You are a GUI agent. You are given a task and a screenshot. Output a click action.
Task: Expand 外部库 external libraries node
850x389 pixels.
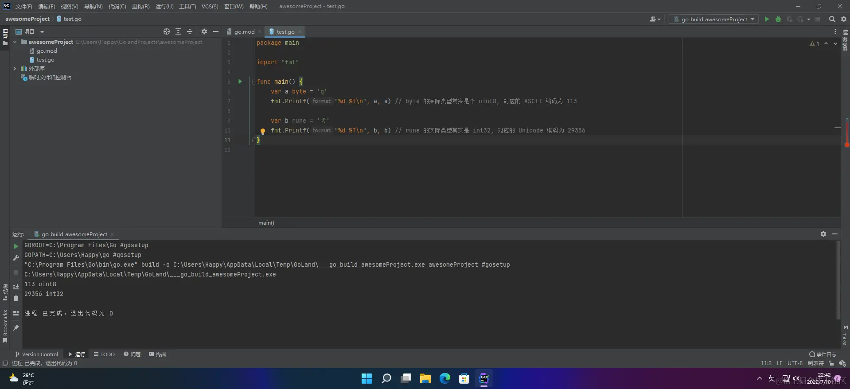(x=15, y=69)
